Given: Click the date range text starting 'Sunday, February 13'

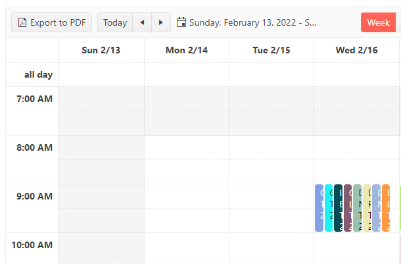Looking at the screenshot, I should (253, 22).
